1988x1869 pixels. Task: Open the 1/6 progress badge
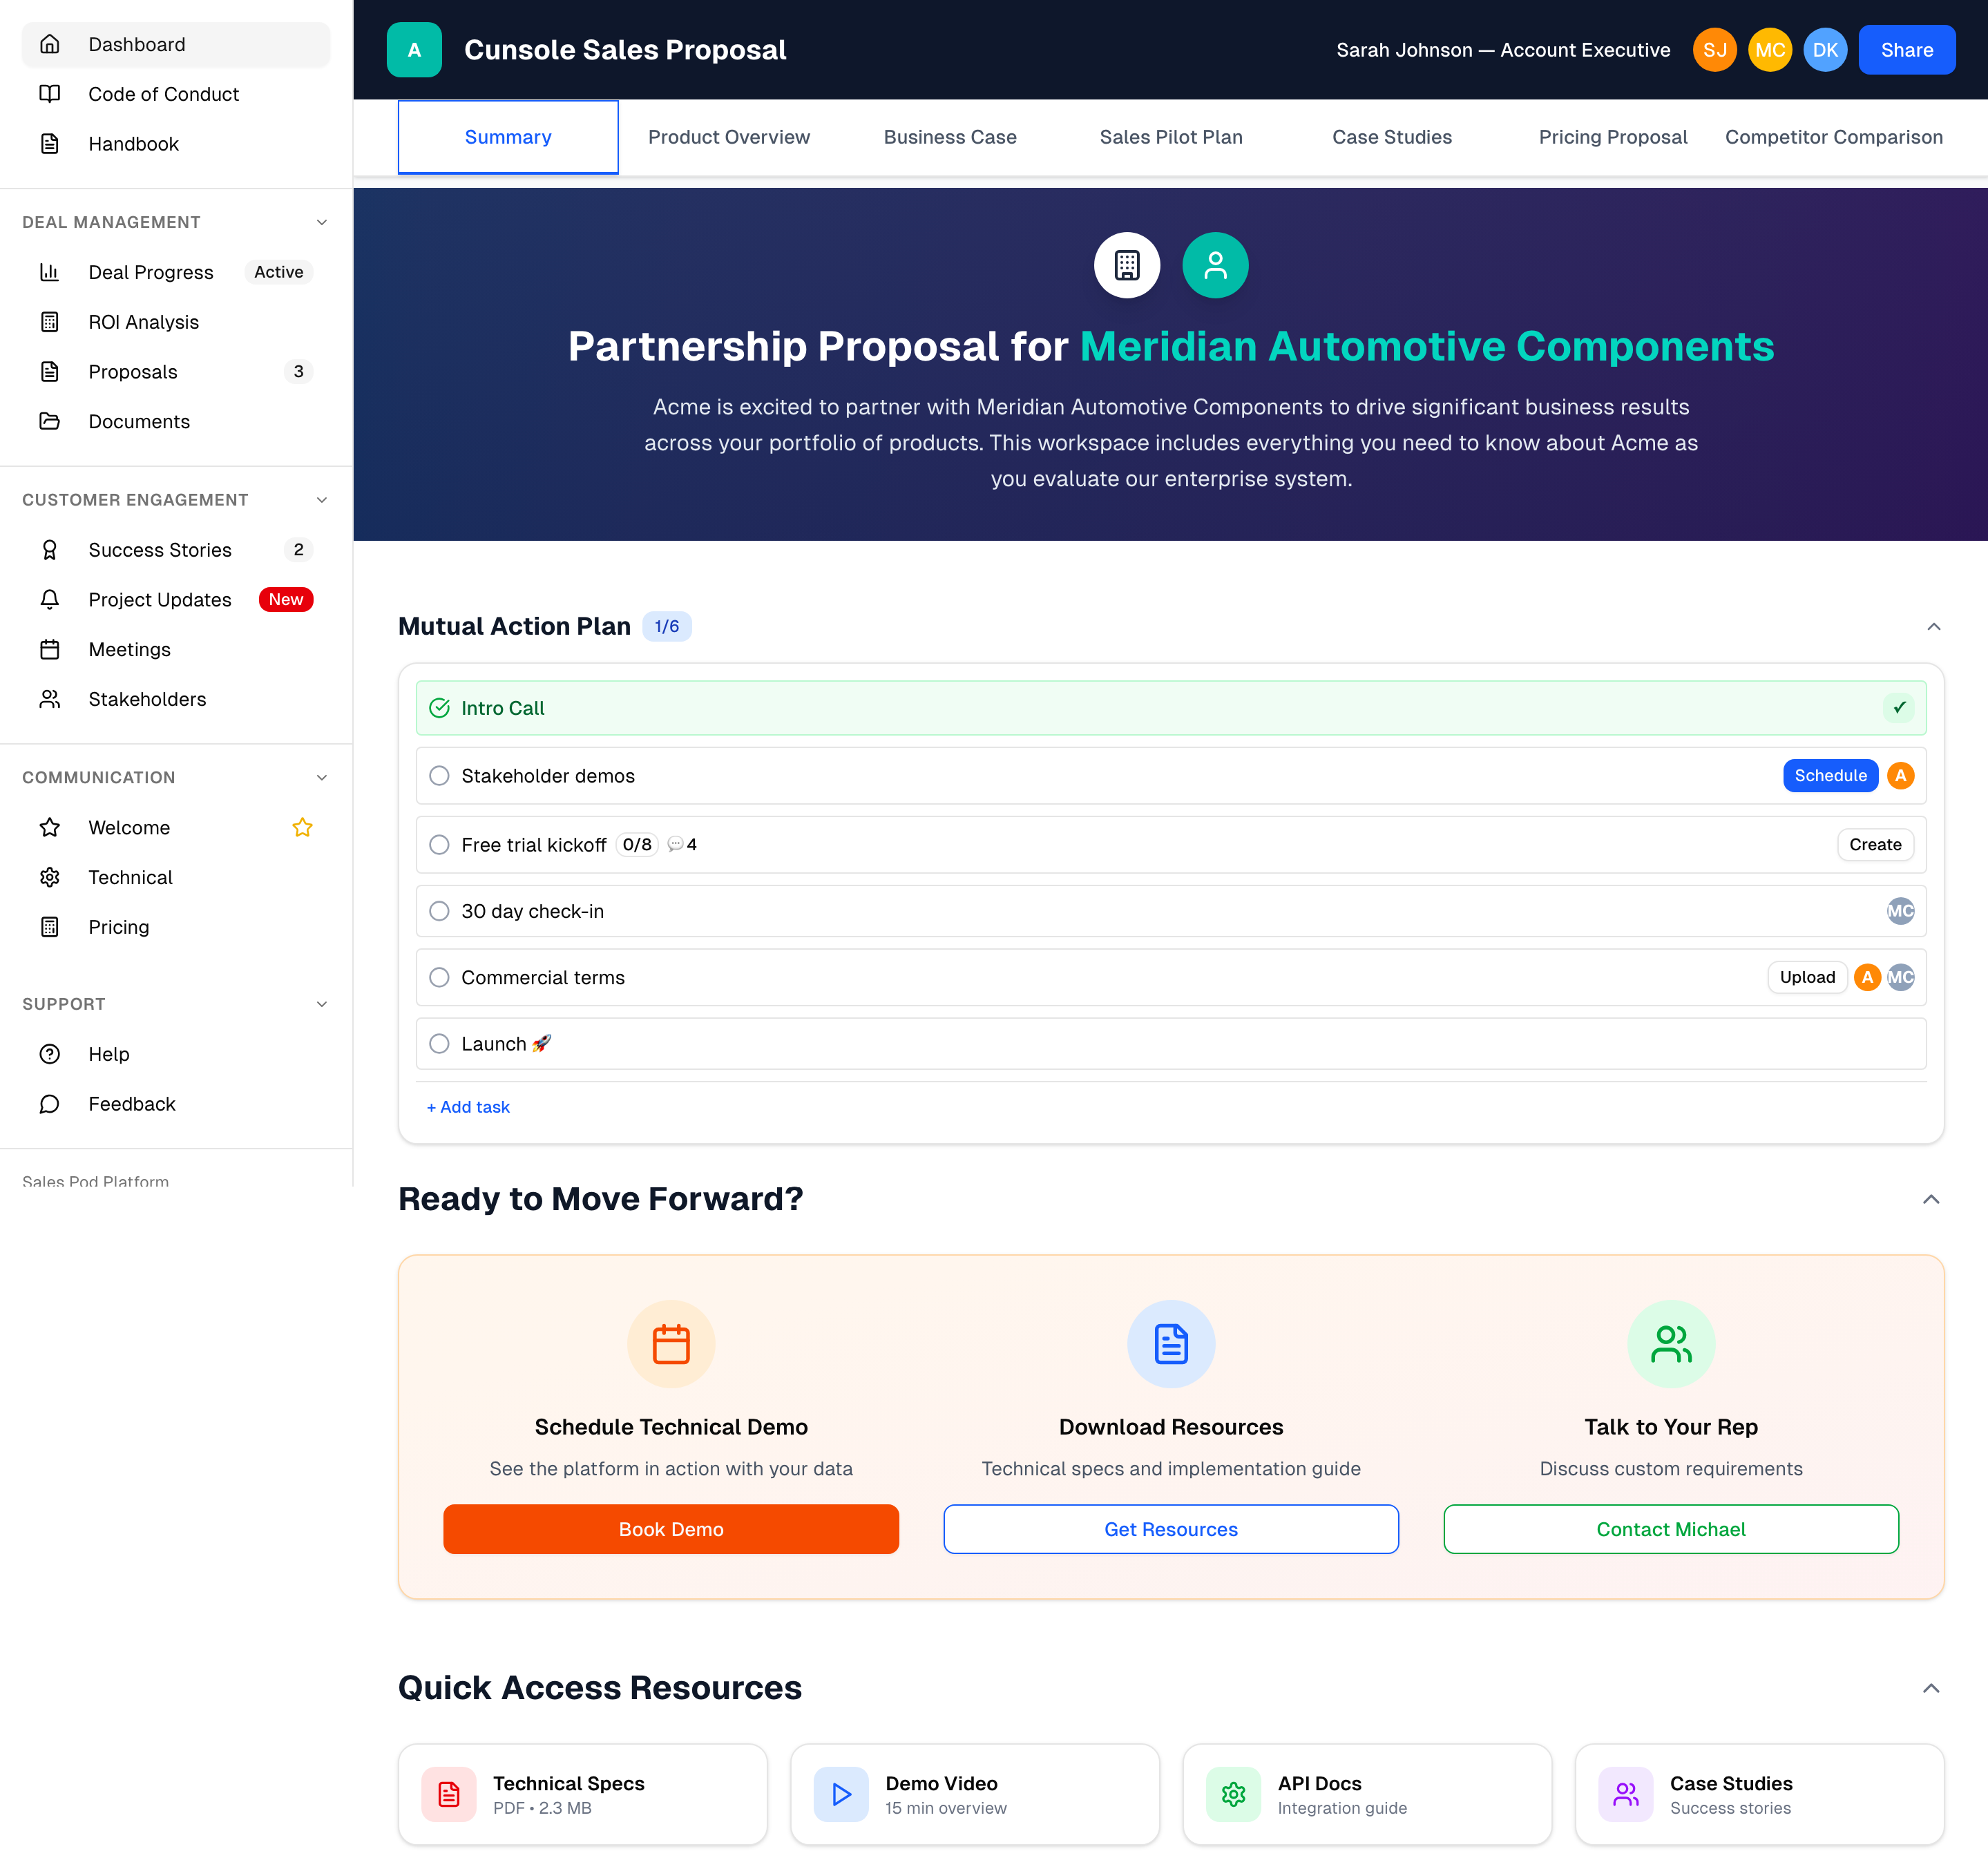[667, 626]
